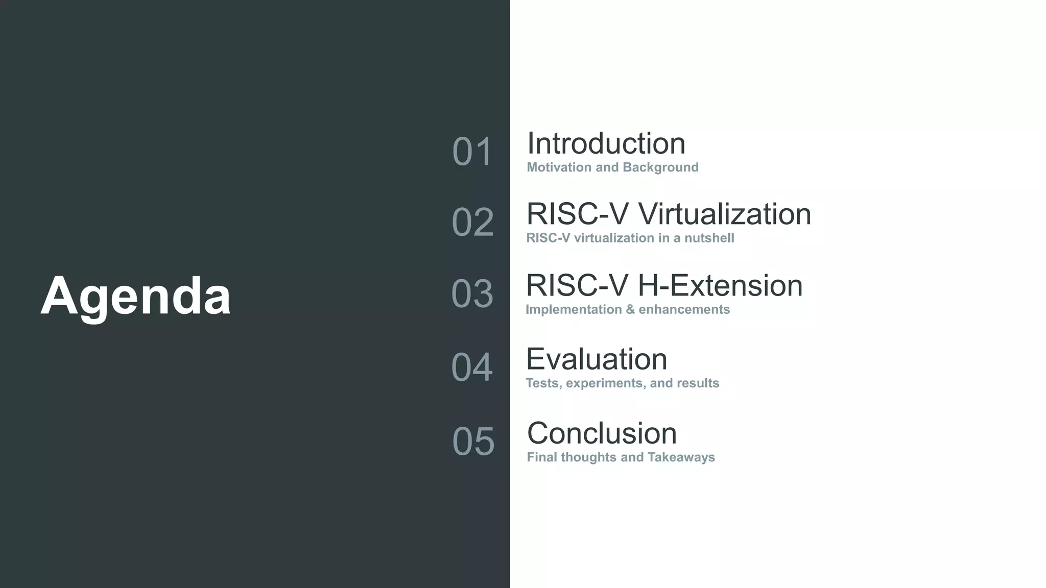Click the number 02 label
The height and width of the screenshot is (588, 1046).
(472, 223)
